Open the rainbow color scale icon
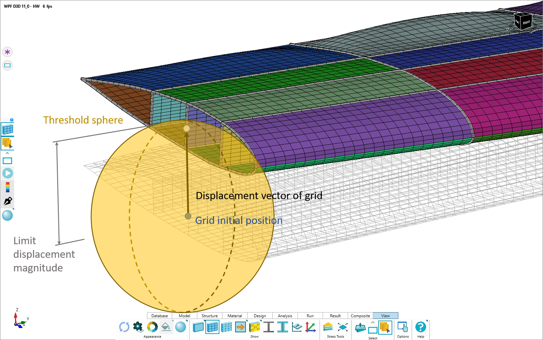The height and width of the screenshot is (340, 543). tap(8, 187)
